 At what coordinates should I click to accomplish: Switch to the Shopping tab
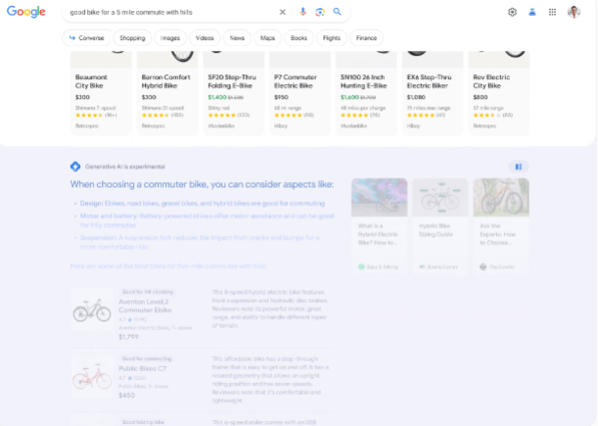(132, 38)
